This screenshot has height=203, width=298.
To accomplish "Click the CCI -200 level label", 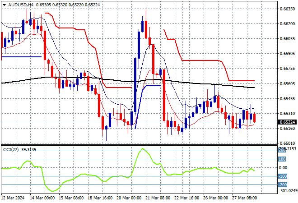I will tap(282, 185).
